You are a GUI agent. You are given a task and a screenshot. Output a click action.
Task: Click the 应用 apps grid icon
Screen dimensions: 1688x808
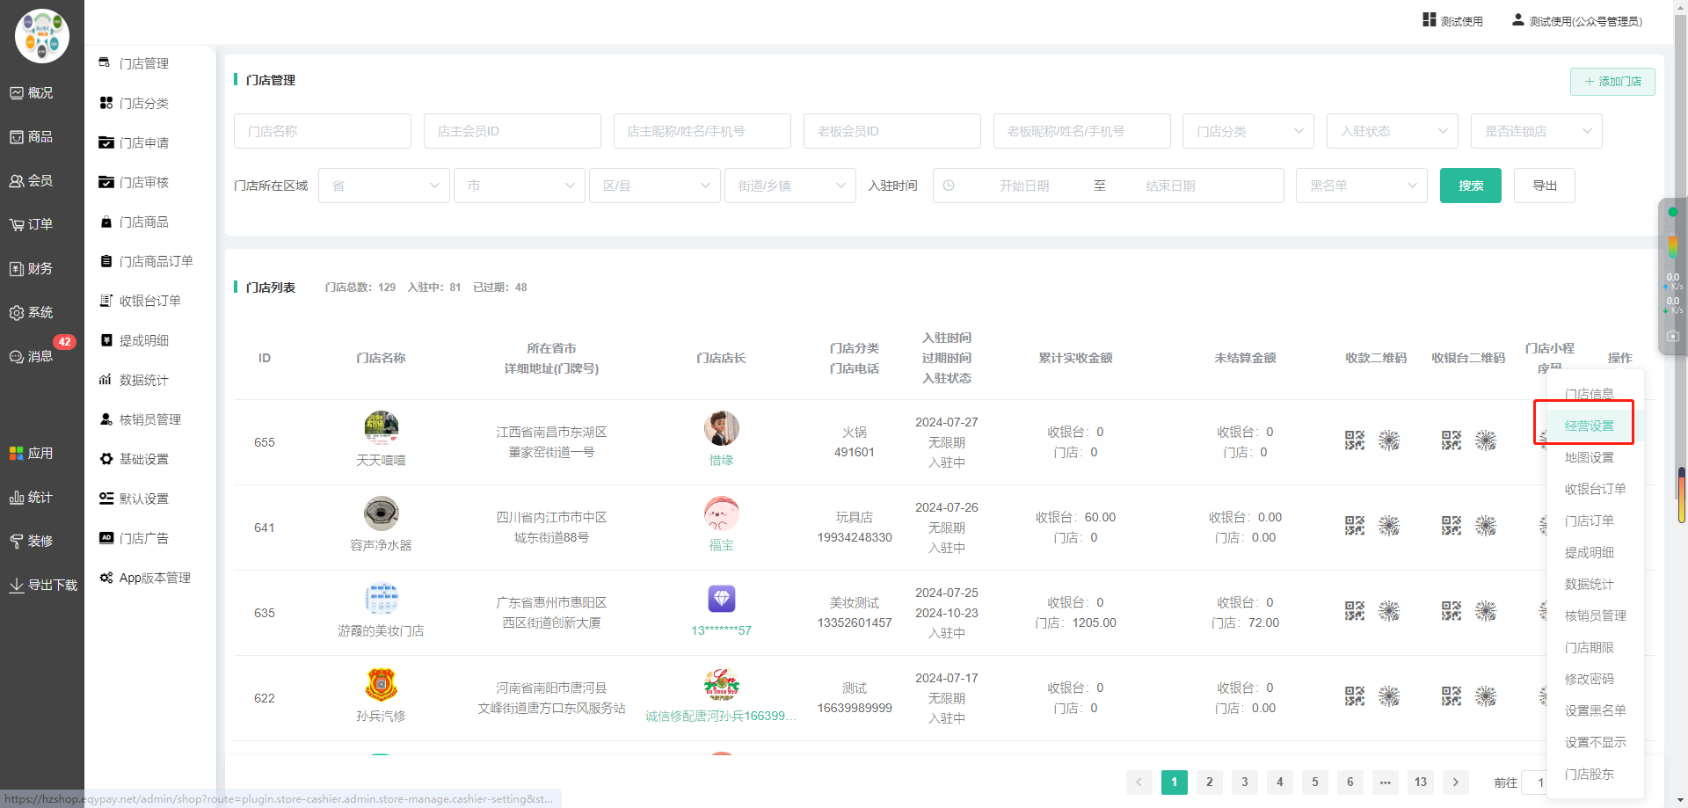(x=17, y=454)
